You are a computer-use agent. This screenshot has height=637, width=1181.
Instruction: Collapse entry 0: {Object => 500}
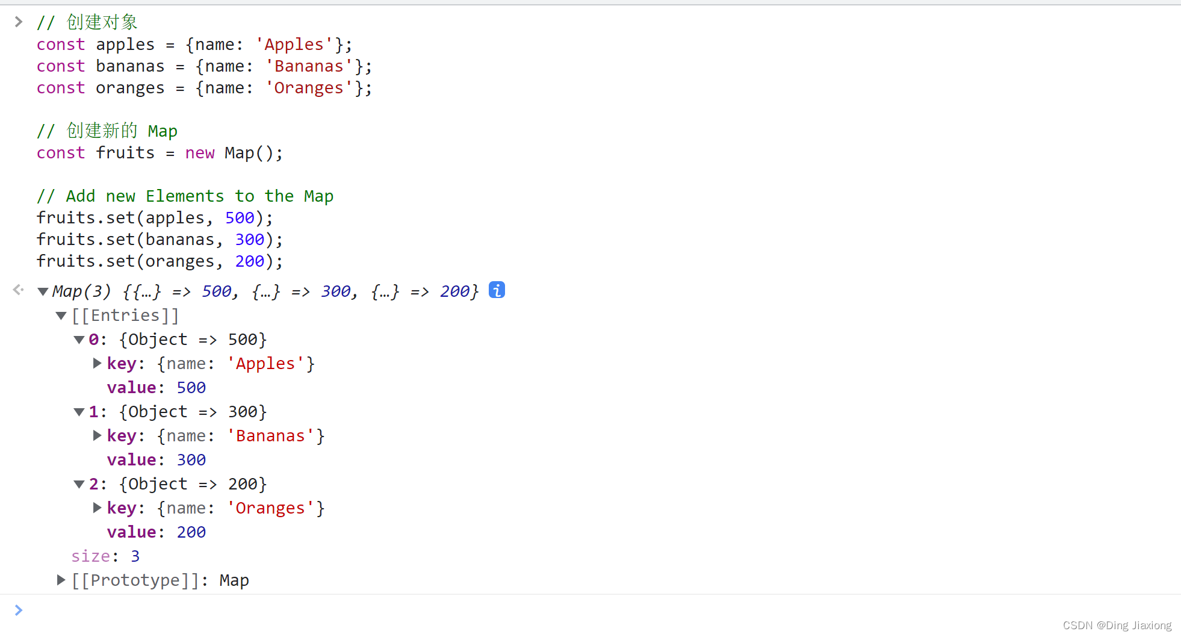79,340
